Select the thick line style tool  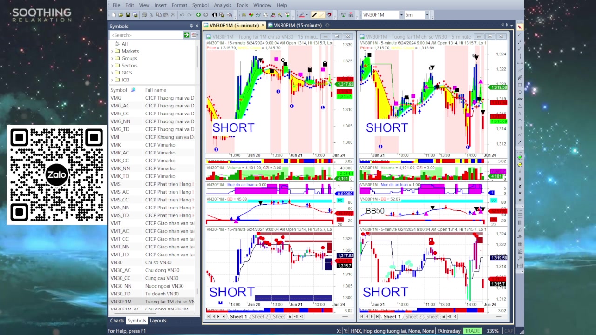point(314,15)
